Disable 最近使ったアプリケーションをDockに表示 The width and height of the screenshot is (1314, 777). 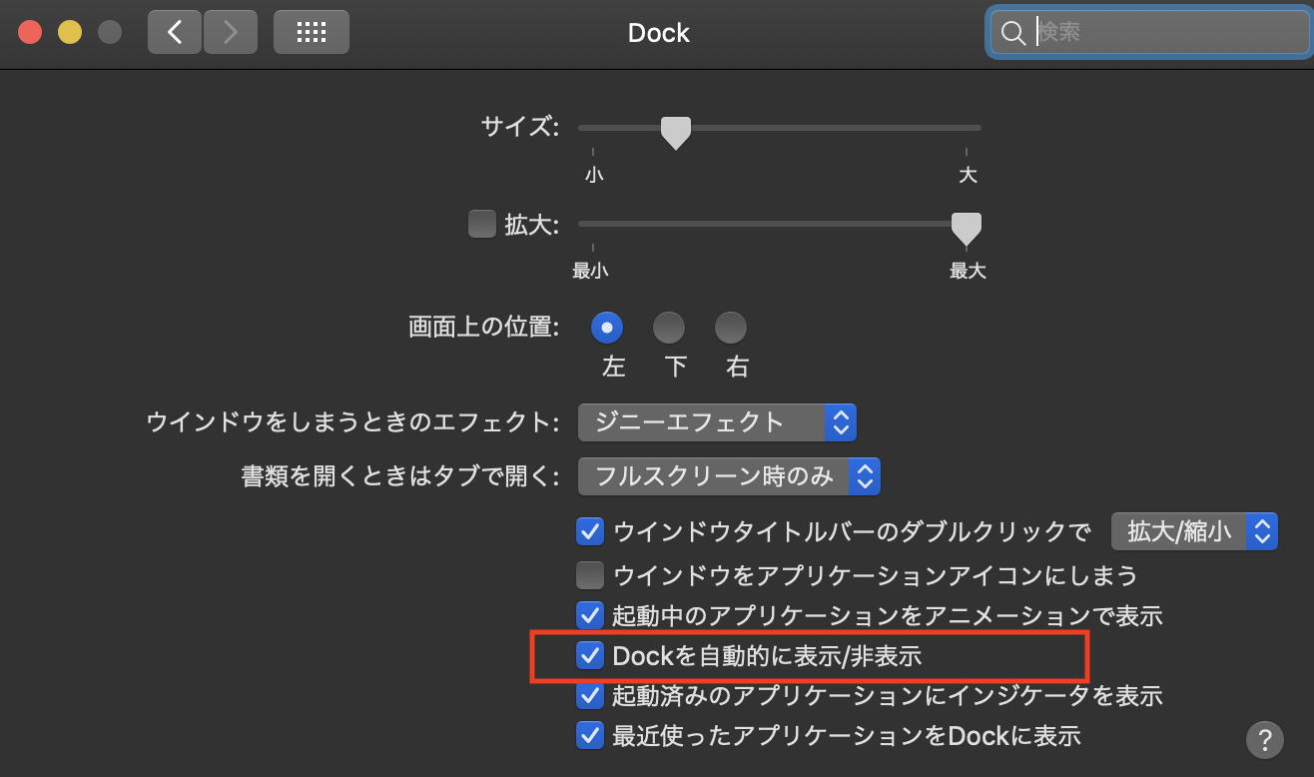(x=590, y=736)
